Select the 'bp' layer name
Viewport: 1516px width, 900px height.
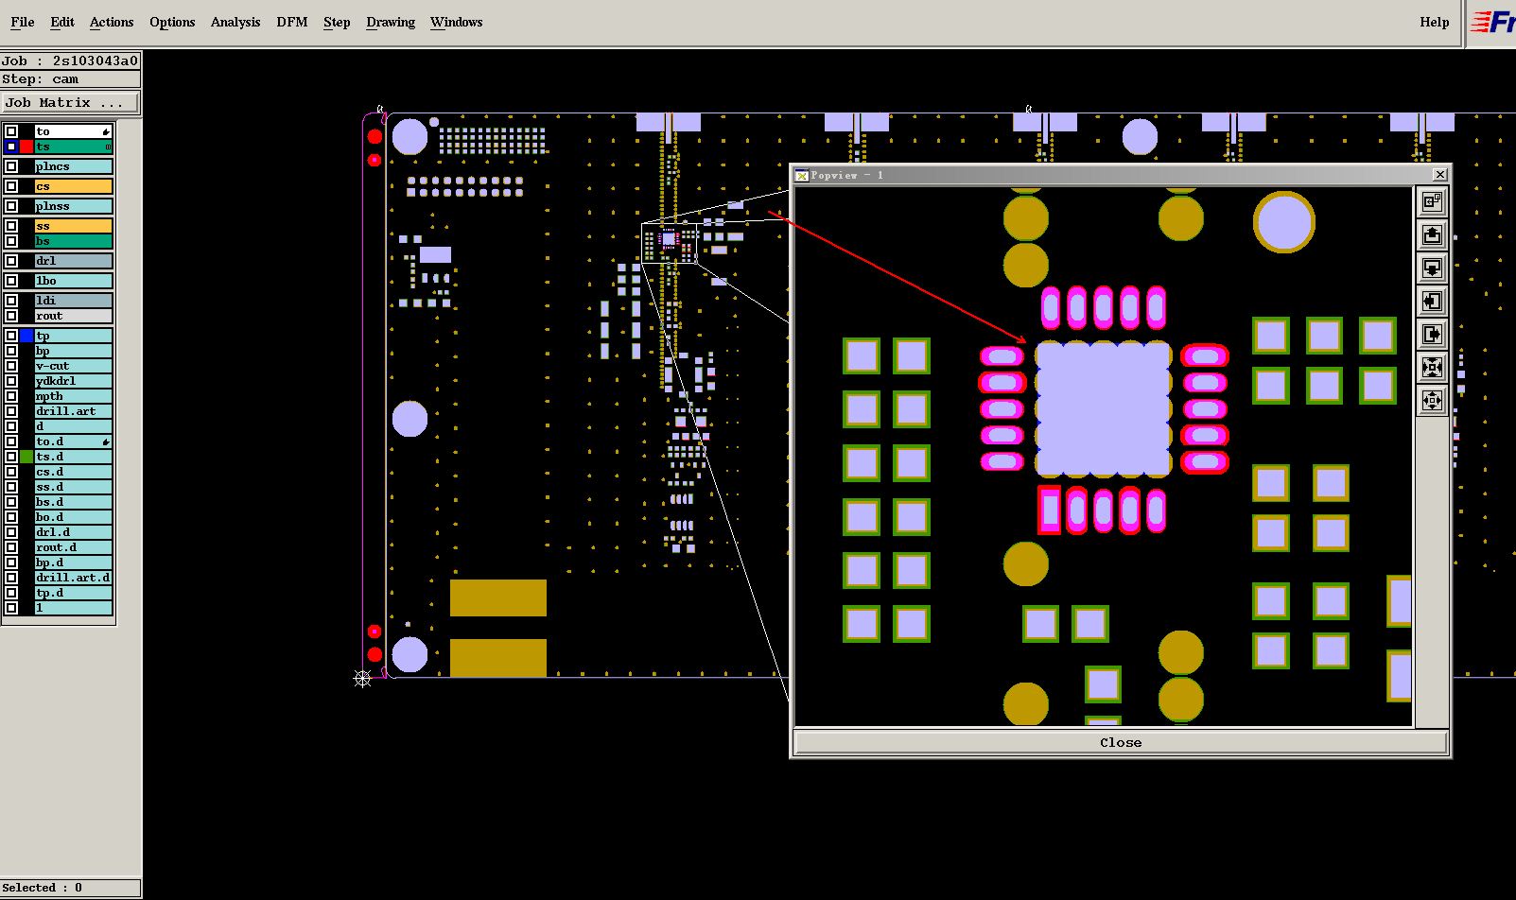tap(74, 351)
